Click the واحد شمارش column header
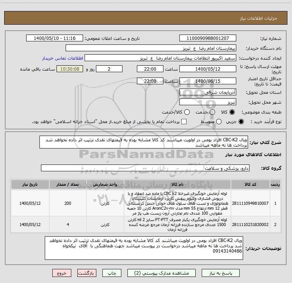The image size is (292, 283). 105,184
